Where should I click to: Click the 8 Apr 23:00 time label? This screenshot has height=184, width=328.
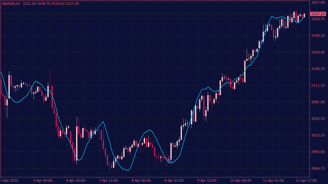point(174,180)
